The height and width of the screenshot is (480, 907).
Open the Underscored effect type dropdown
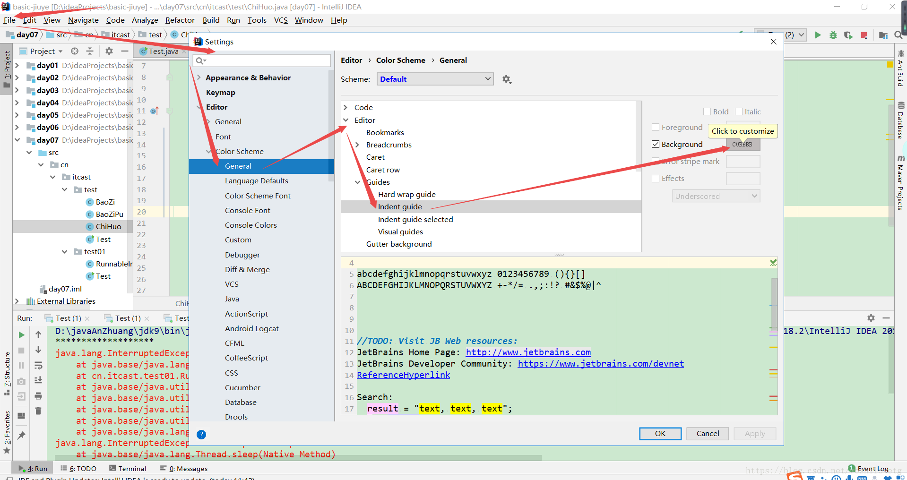(x=716, y=196)
